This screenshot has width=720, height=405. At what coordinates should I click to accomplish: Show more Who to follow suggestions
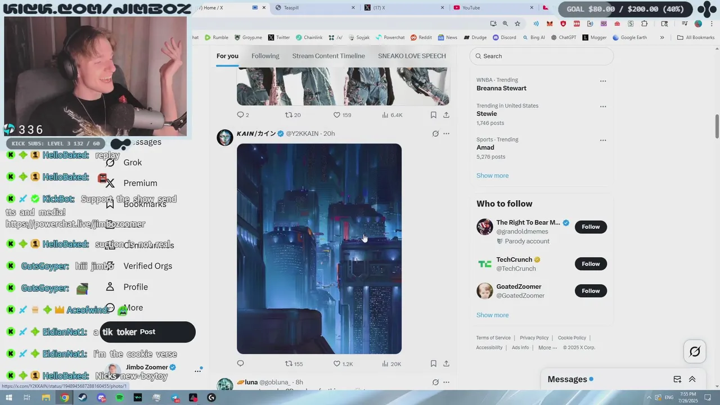click(x=492, y=315)
